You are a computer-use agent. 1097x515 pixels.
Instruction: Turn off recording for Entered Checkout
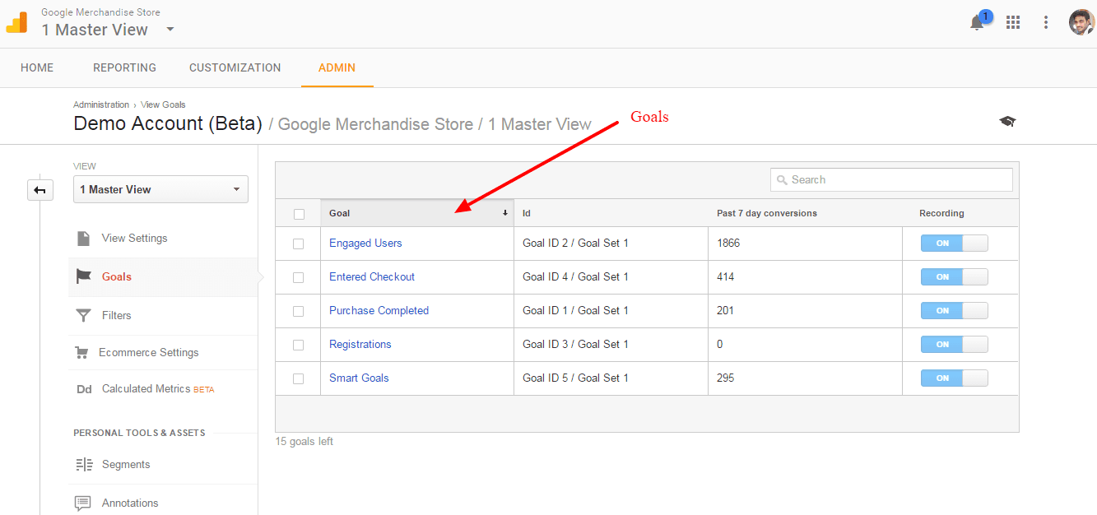[x=955, y=277]
